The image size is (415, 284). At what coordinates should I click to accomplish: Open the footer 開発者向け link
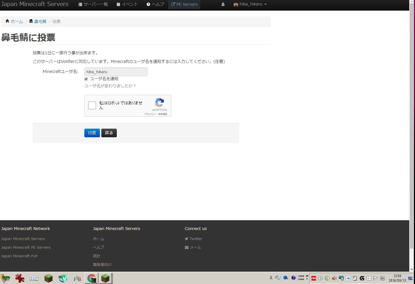pos(102,264)
